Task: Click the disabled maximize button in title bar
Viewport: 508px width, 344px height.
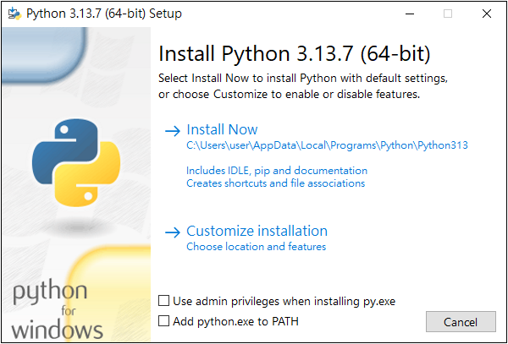Action: pyautogui.click(x=448, y=14)
